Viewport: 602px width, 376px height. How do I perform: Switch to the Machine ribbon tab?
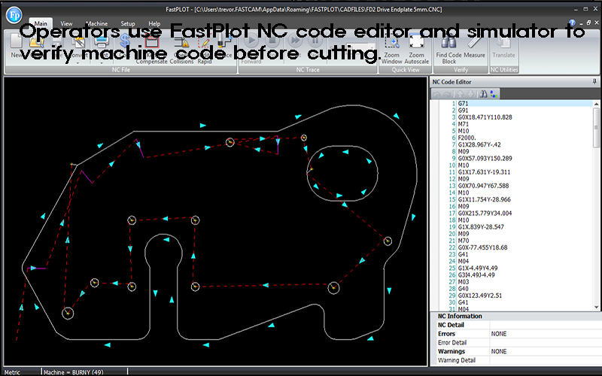[x=96, y=23]
